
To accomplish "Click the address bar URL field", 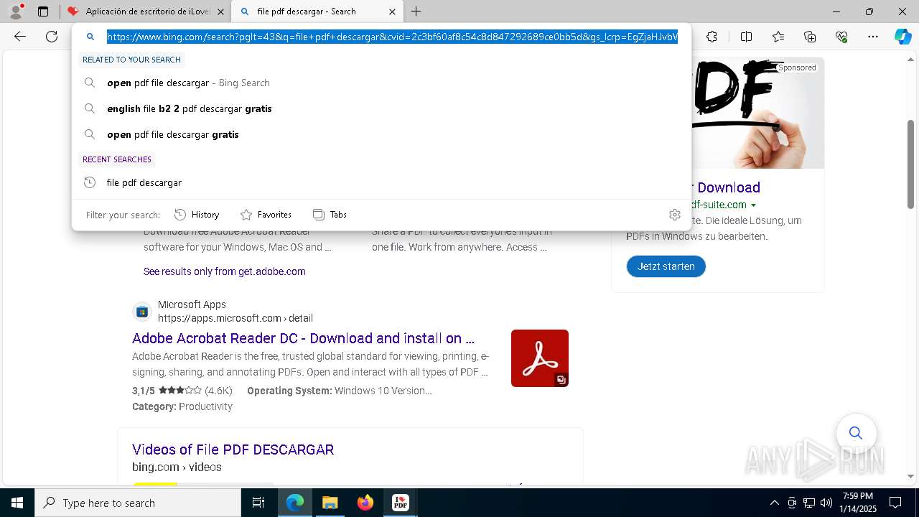I will point(392,37).
